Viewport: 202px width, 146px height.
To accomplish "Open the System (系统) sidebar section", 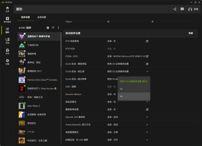I will pos(7,41).
